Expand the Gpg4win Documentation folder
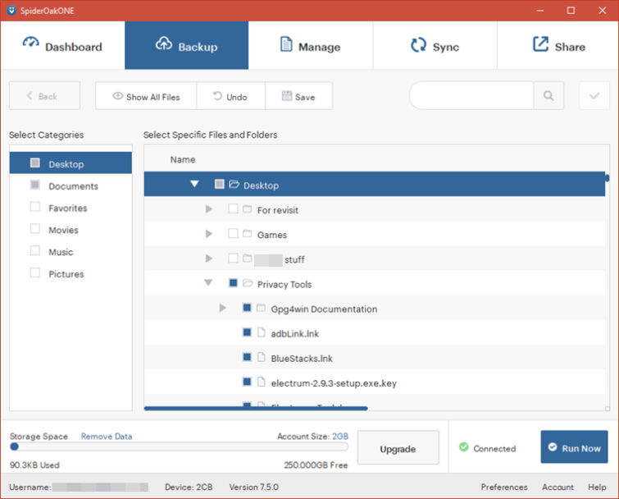Viewport: 619px width, 499px height. (223, 308)
